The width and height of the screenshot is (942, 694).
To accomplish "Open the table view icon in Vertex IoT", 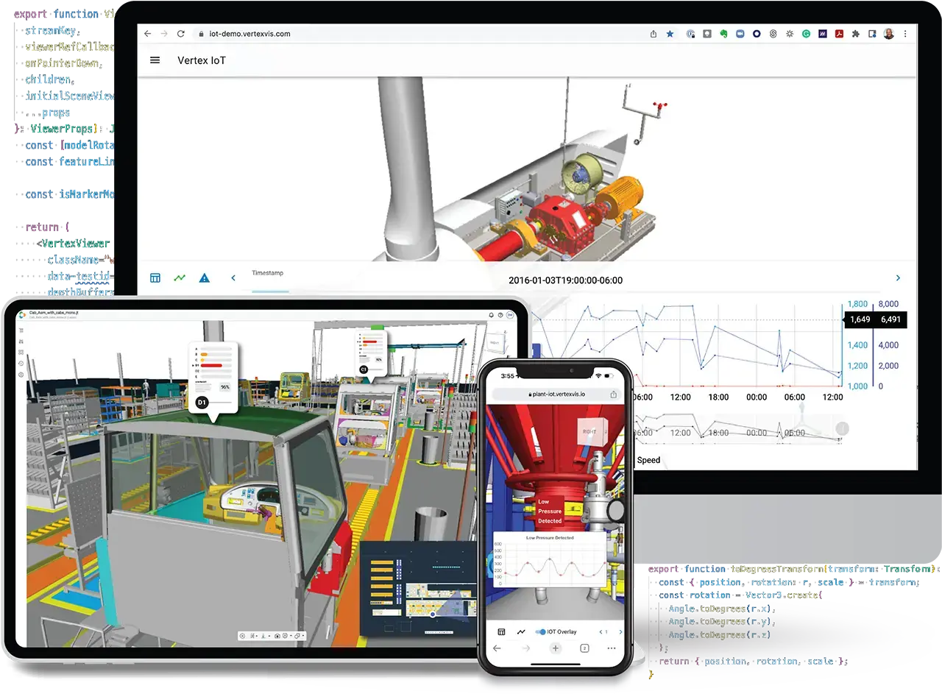I will pos(155,277).
